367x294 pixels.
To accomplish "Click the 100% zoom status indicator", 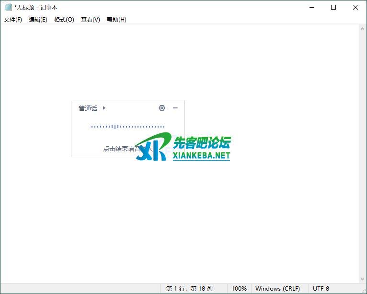I will coord(239,288).
